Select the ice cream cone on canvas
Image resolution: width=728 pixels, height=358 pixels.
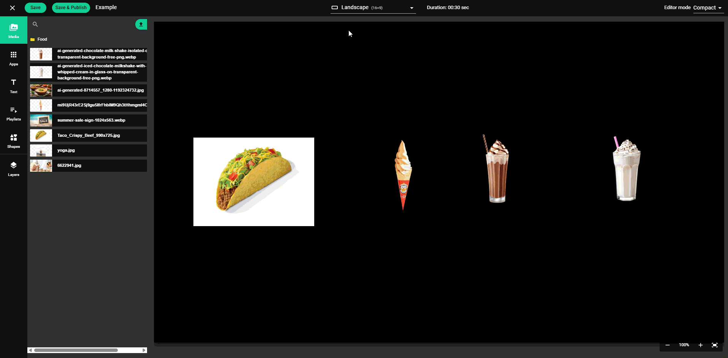[x=403, y=175]
